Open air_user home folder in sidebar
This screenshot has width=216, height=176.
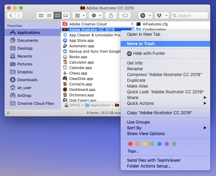coord(33,88)
